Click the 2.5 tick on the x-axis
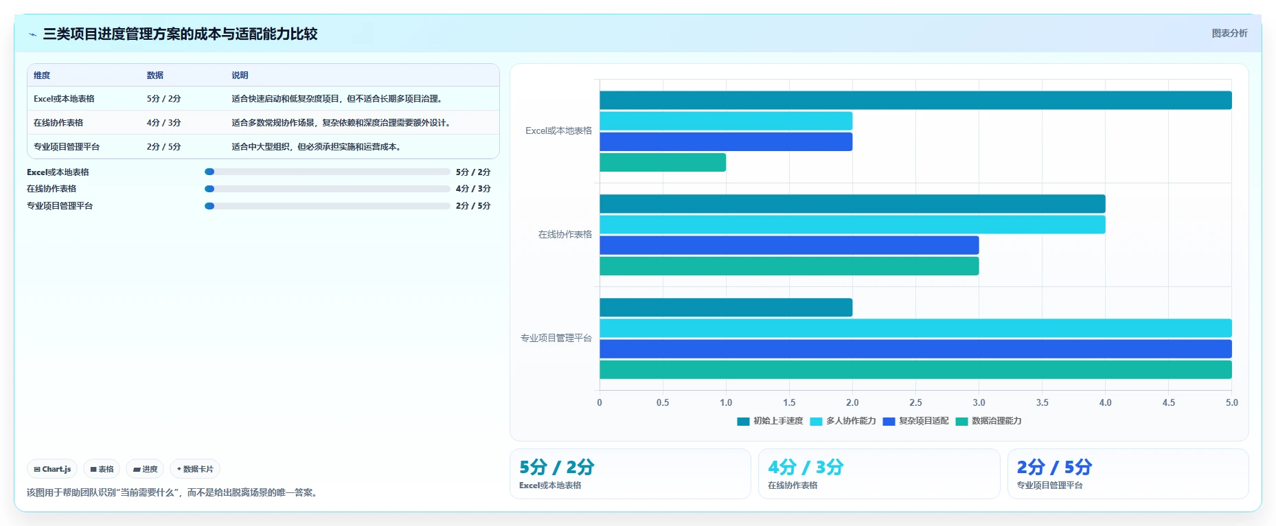 (x=915, y=402)
